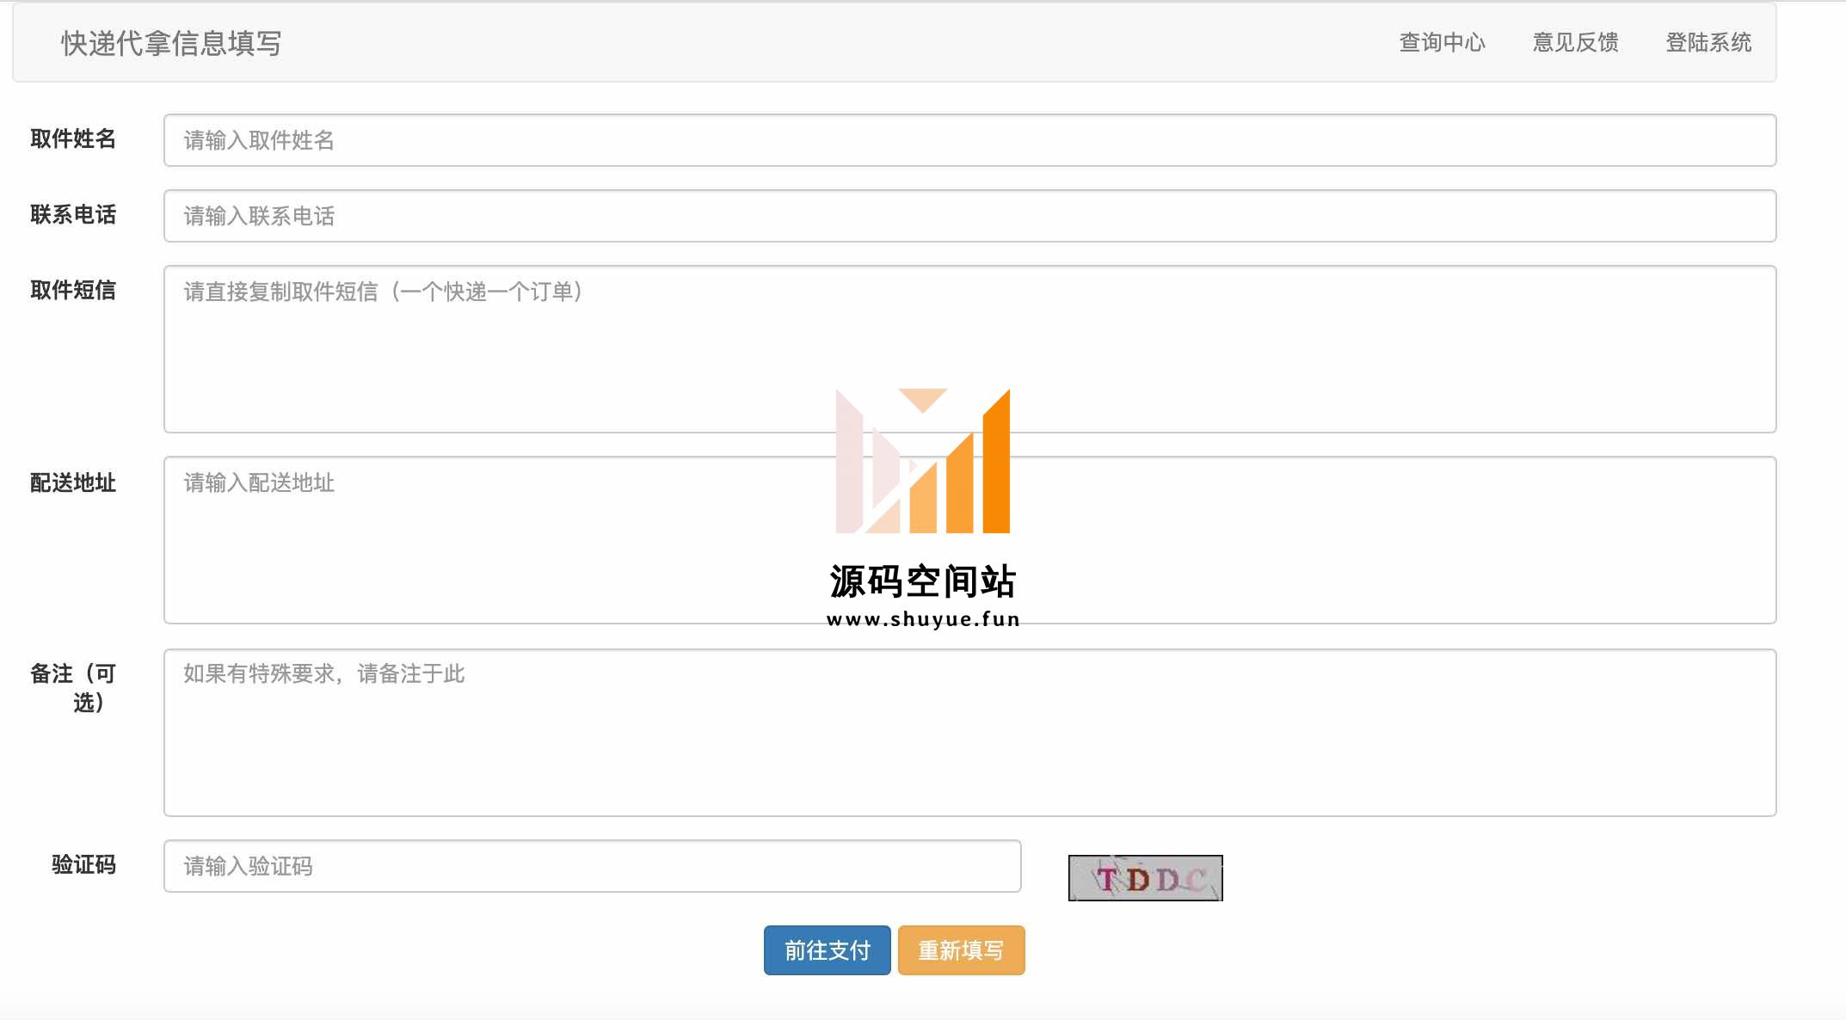Screen dimensions: 1846x1020
Task: Focus the 联系电话 input field
Action: click(969, 216)
